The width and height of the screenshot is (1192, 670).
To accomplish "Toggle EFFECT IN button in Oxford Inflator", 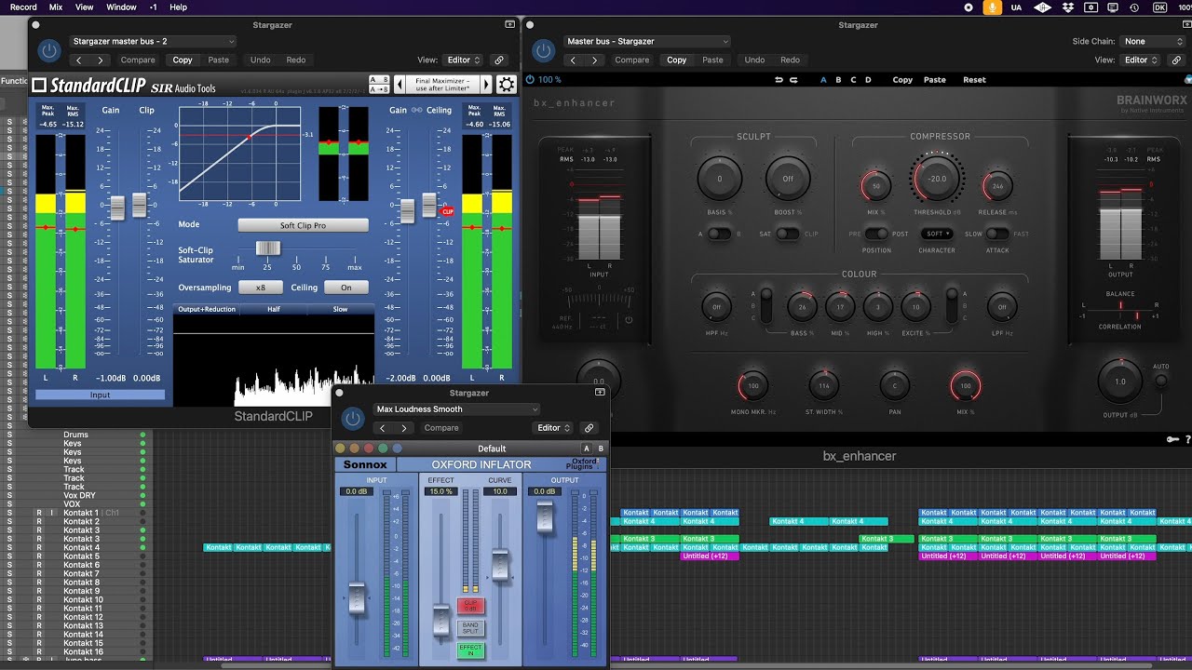I will 470,650.
